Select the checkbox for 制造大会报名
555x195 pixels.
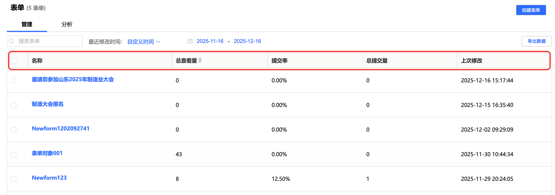[14, 105]
